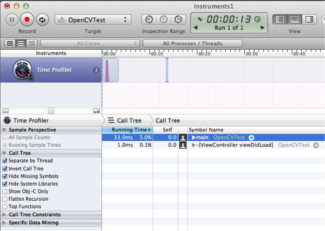Pause the recording with the pause button

pos(12,19)
